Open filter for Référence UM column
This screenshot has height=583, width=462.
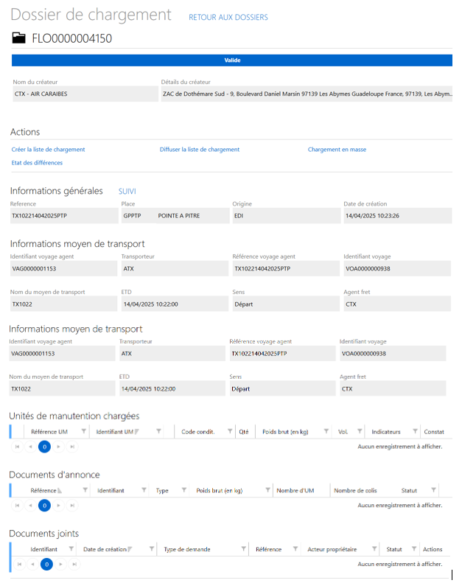click(83, 431)
